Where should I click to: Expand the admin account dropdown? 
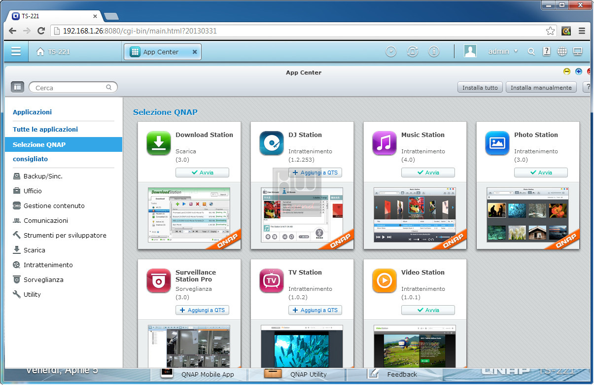[x=503, y=51]
